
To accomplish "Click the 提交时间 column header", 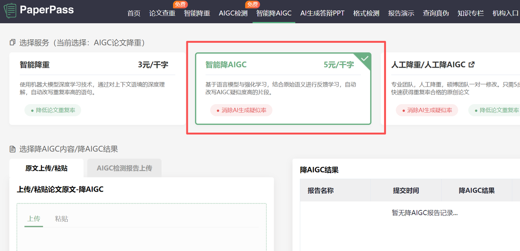I will tap(406, 190).
